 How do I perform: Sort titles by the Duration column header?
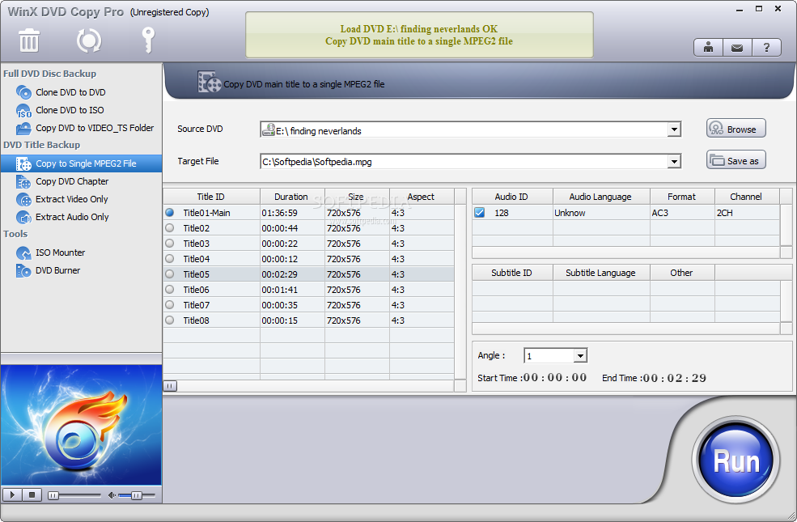[292, 197]
